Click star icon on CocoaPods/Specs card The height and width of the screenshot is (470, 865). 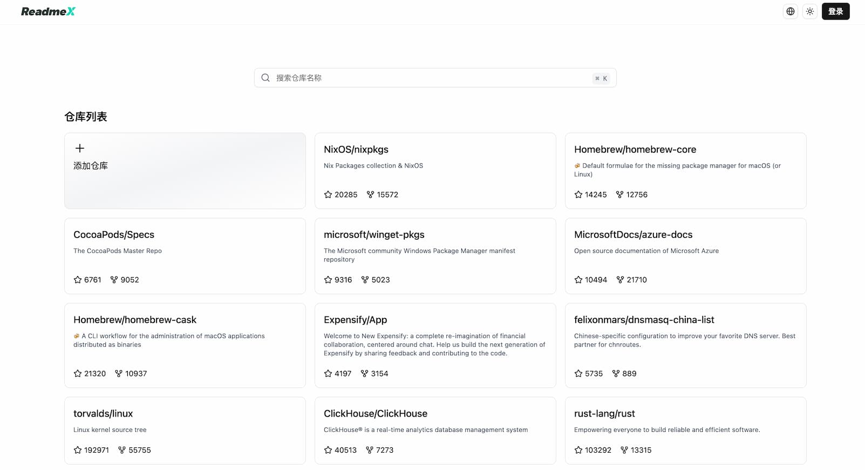(78, 280)
